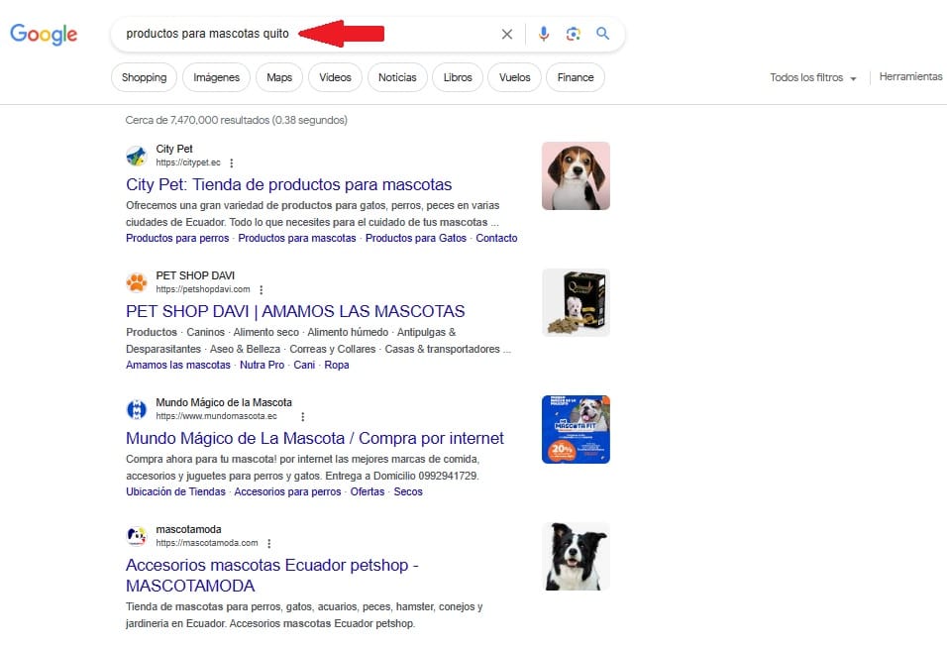Click the Google logo
The image size is (947, 647).
44,34
